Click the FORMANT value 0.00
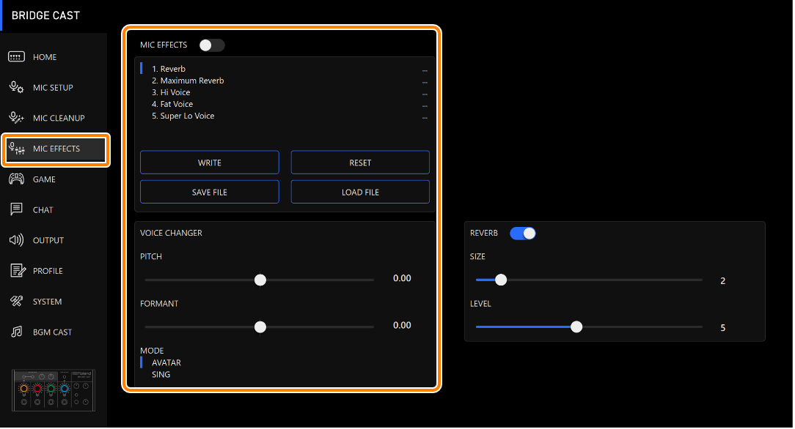The height and width of the screenshot is (429, 795). [402, 325]
